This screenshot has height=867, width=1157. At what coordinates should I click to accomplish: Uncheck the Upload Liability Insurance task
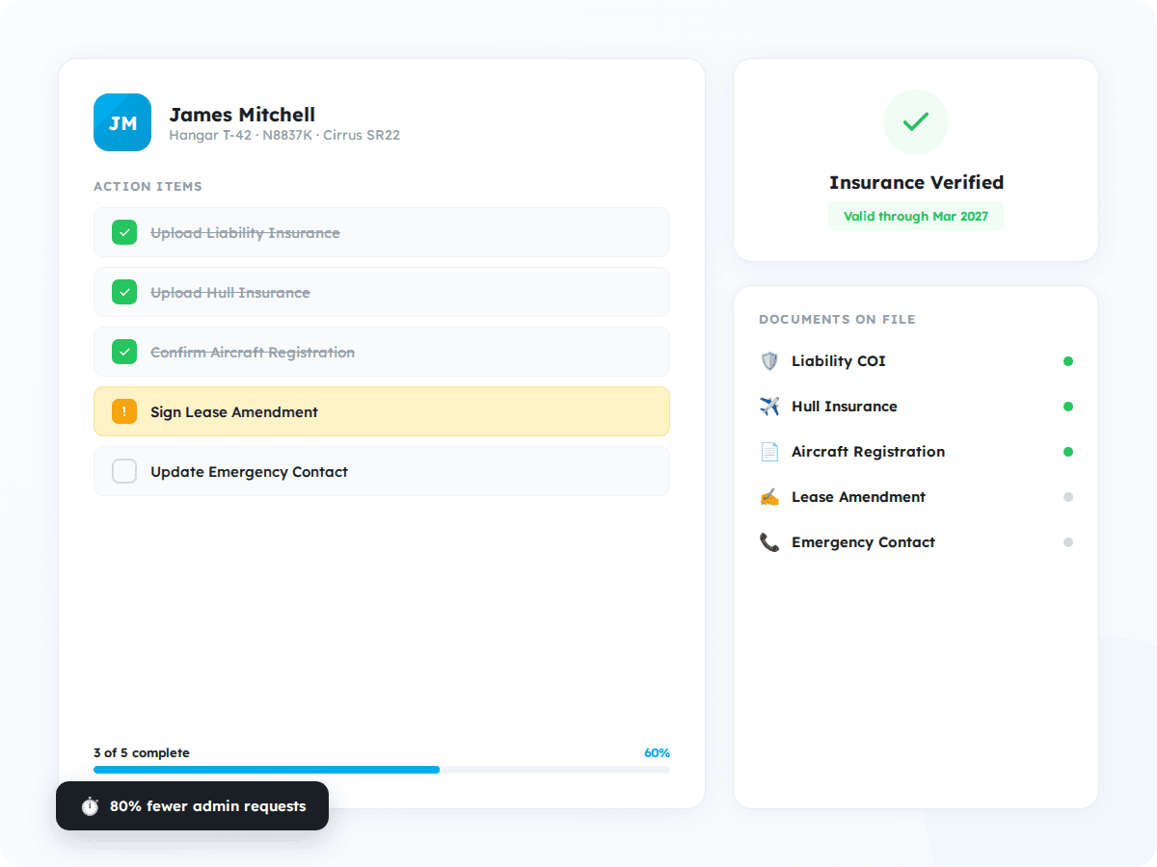click(123, 232)
